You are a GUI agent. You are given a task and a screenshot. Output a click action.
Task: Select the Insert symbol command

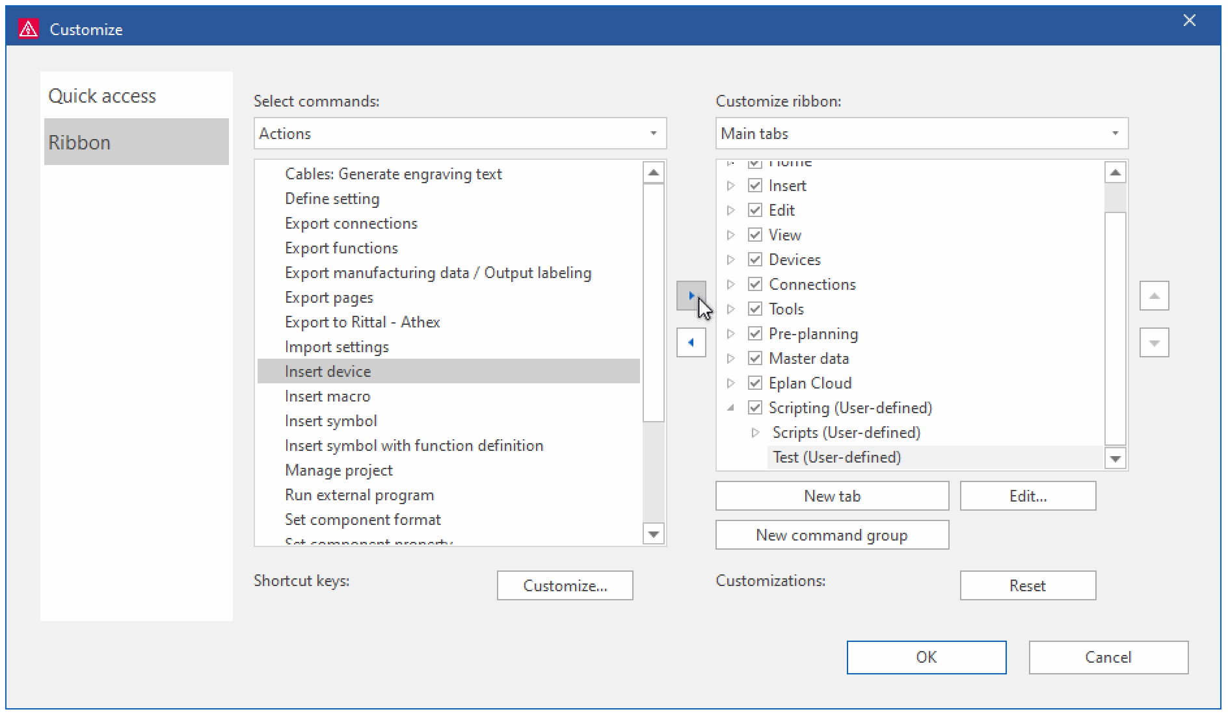pyautogui.click(x=449, y=420)
